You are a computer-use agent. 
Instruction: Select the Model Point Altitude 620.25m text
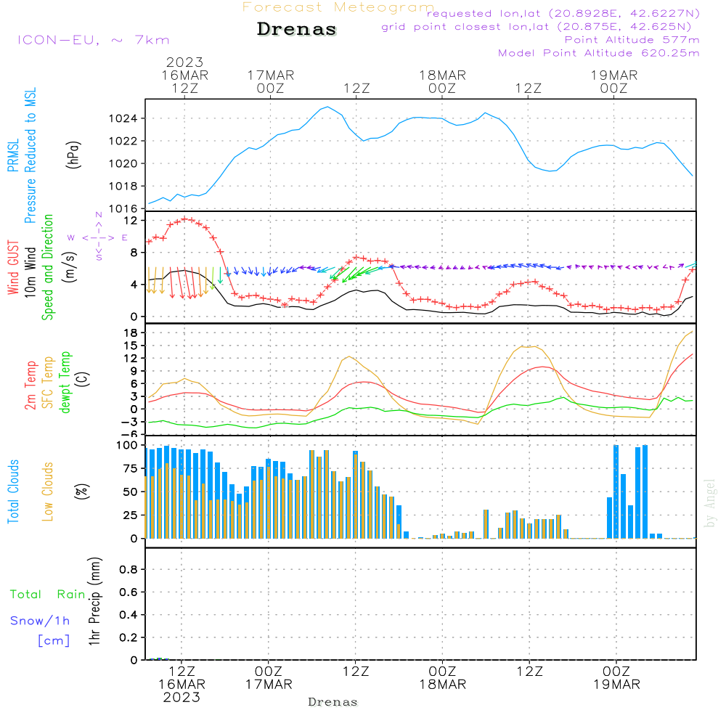click(x=599, y=53)
